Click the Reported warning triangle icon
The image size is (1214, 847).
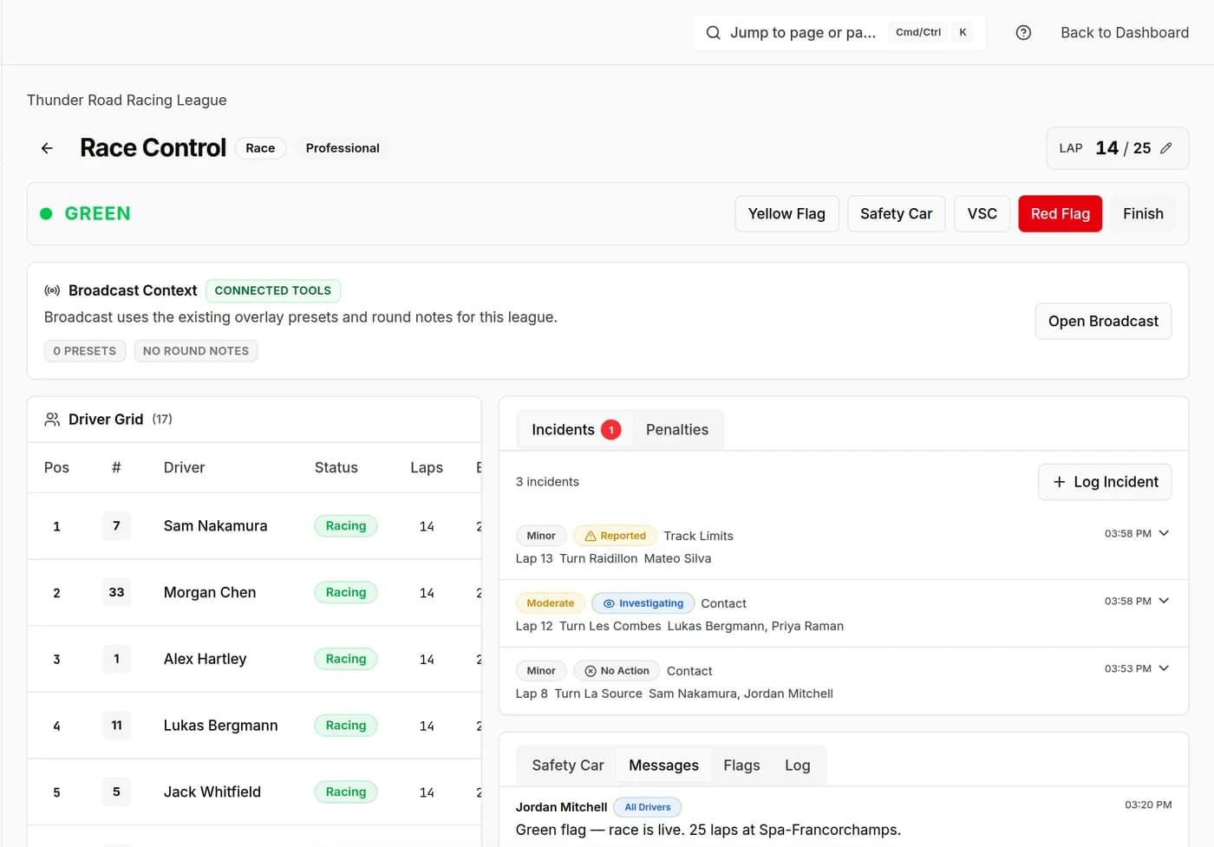[591, 536]
